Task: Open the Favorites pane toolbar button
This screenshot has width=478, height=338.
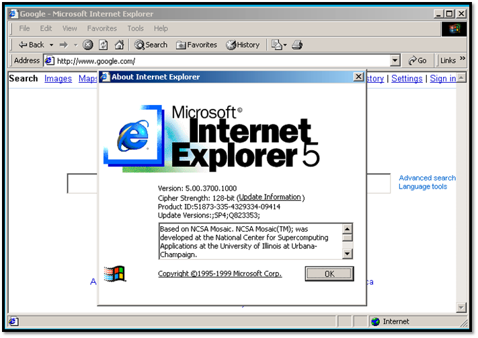Action: (x=196, y=45)
